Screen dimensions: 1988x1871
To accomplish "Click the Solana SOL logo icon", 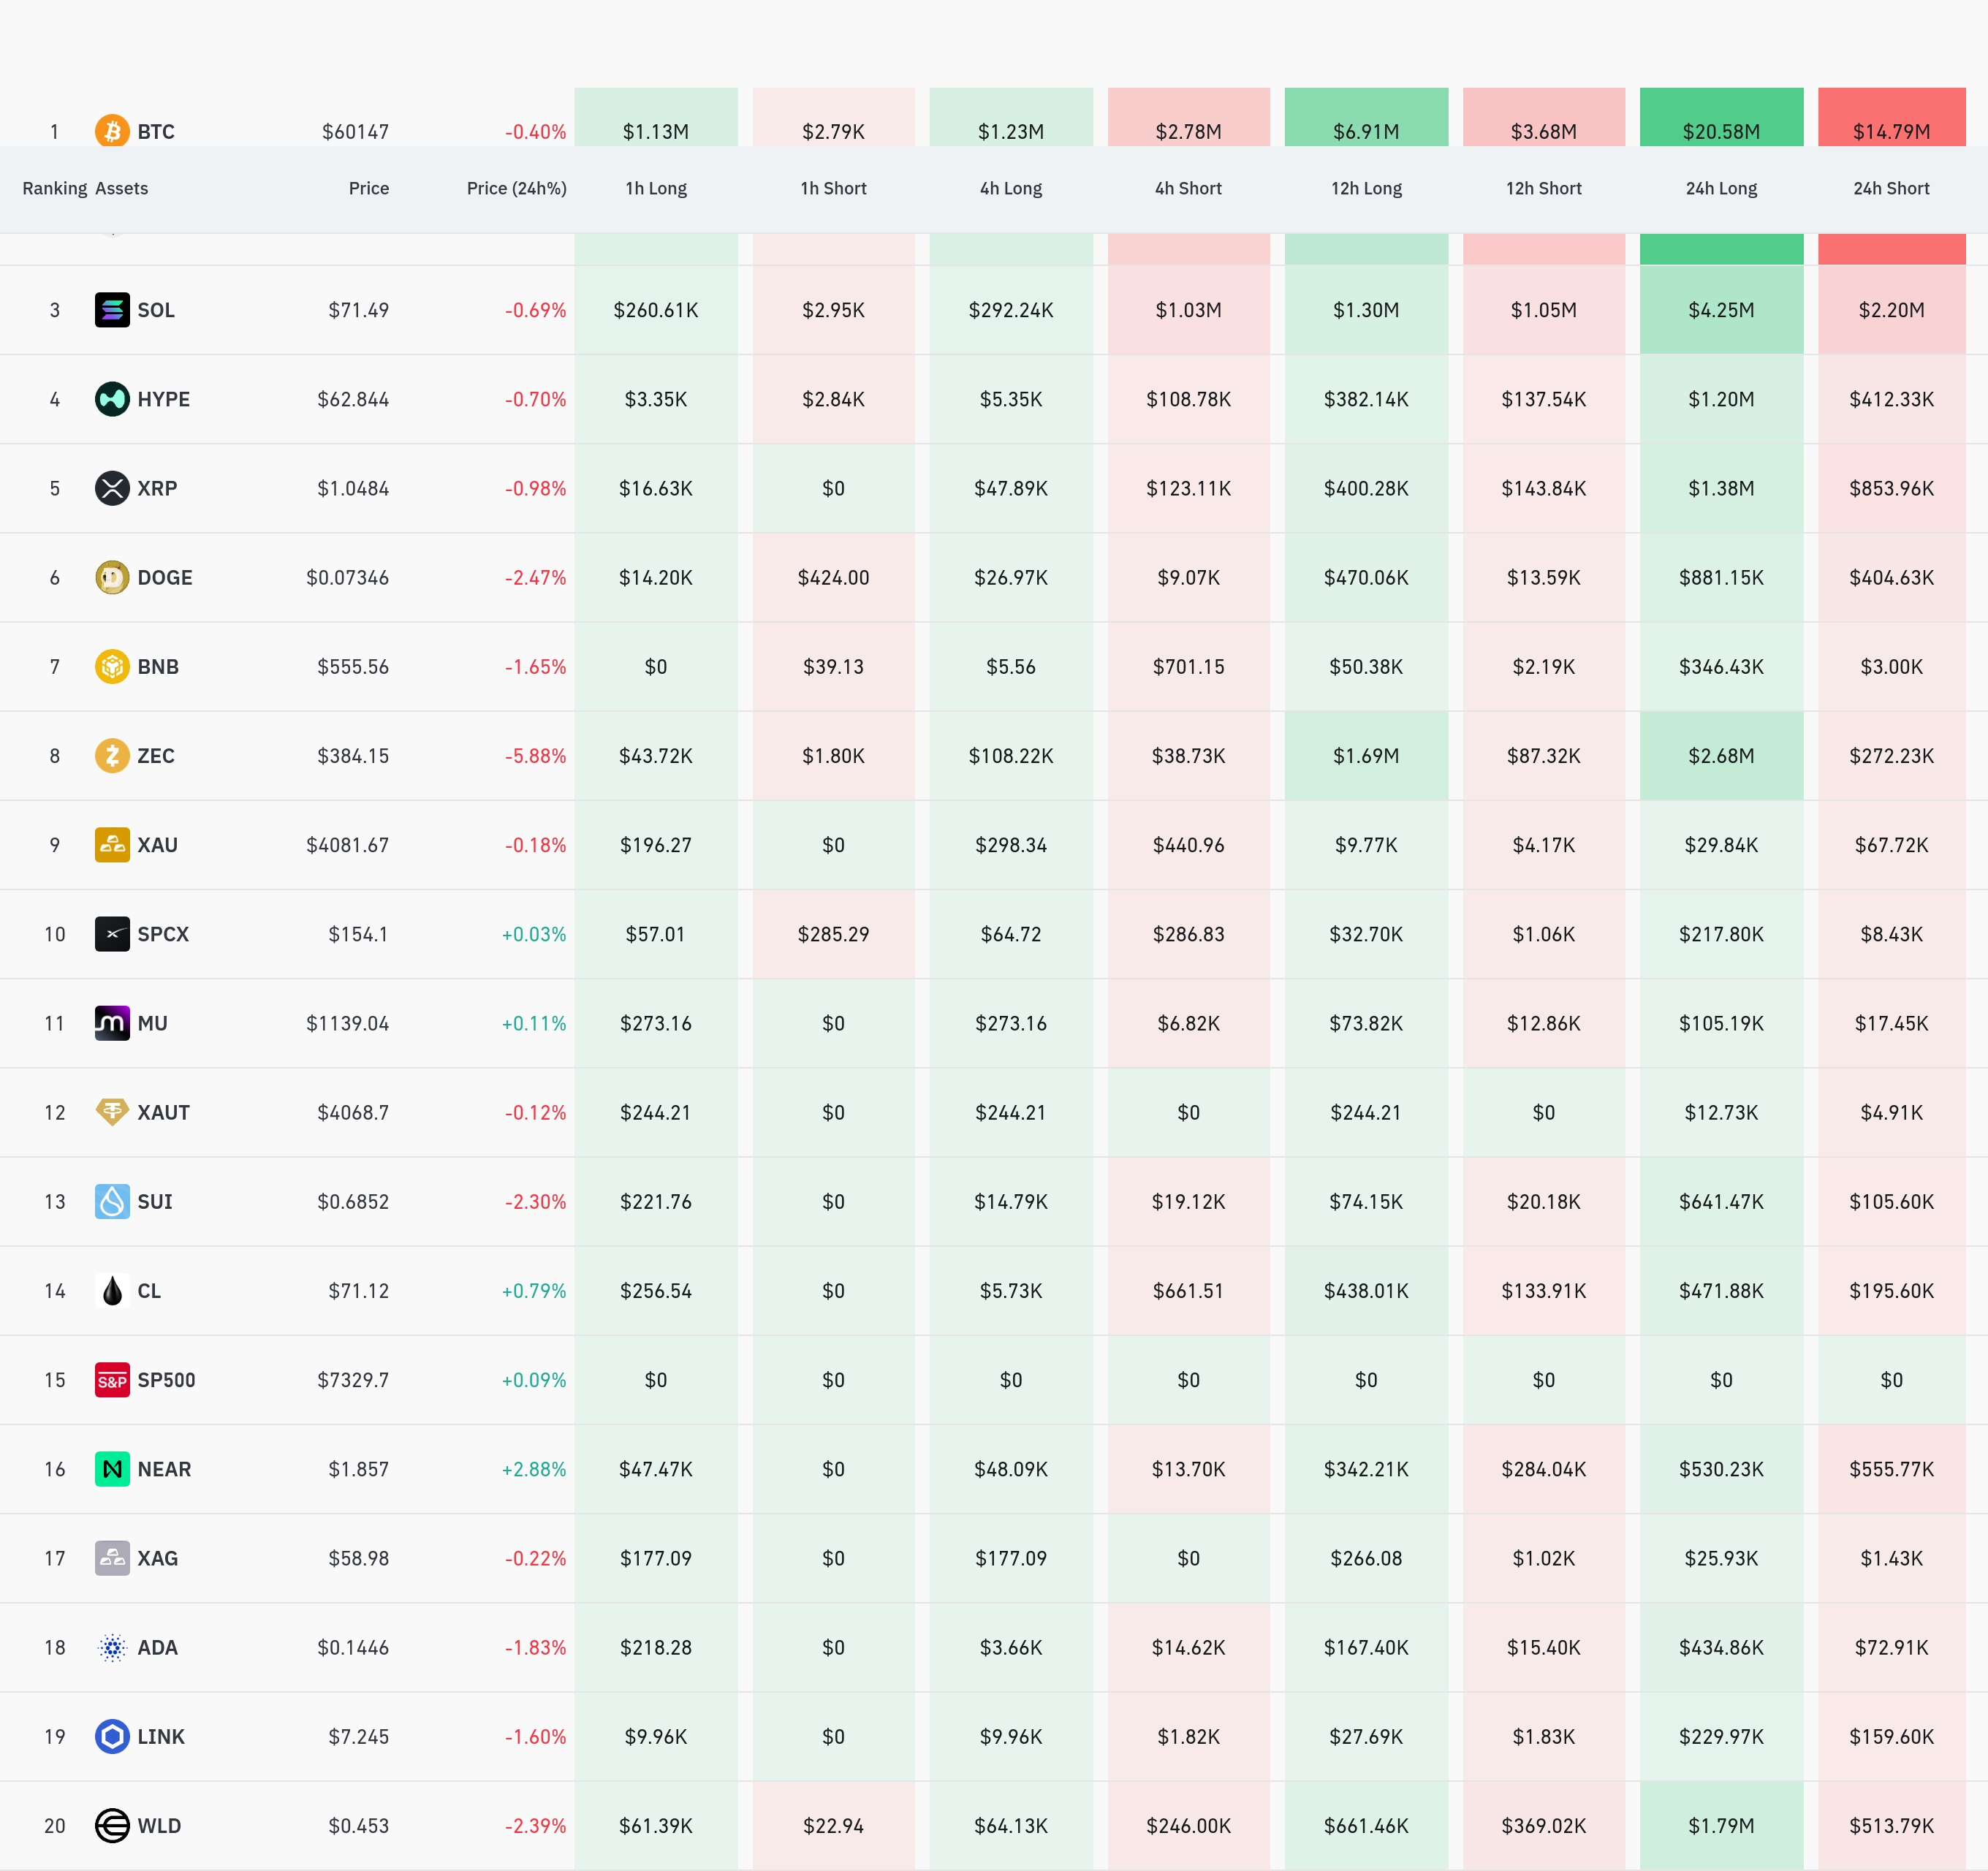I will coord(112,310).
